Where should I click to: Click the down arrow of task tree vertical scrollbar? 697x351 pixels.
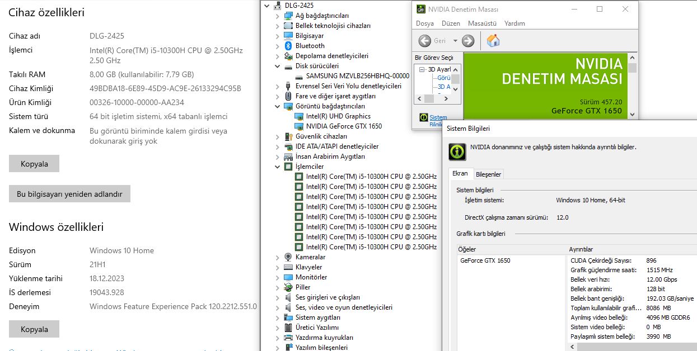coord(456,89)
